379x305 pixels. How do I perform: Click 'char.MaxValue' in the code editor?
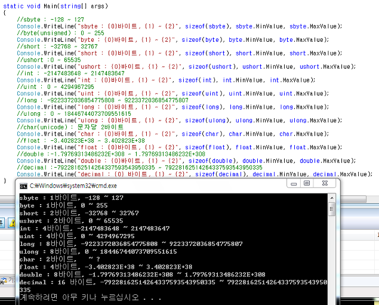pyautogui.click(x=303, y=134)
